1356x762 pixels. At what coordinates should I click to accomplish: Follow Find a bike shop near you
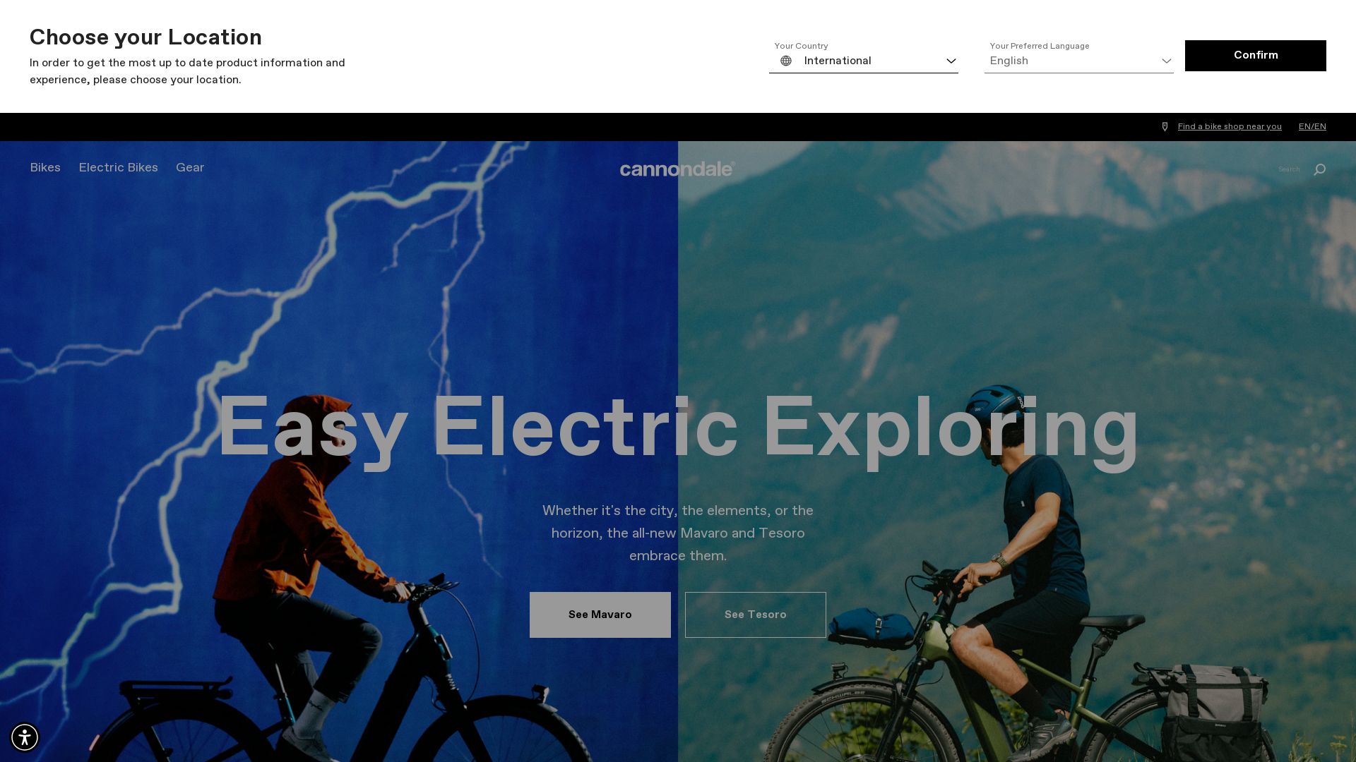pos(1230,127)
